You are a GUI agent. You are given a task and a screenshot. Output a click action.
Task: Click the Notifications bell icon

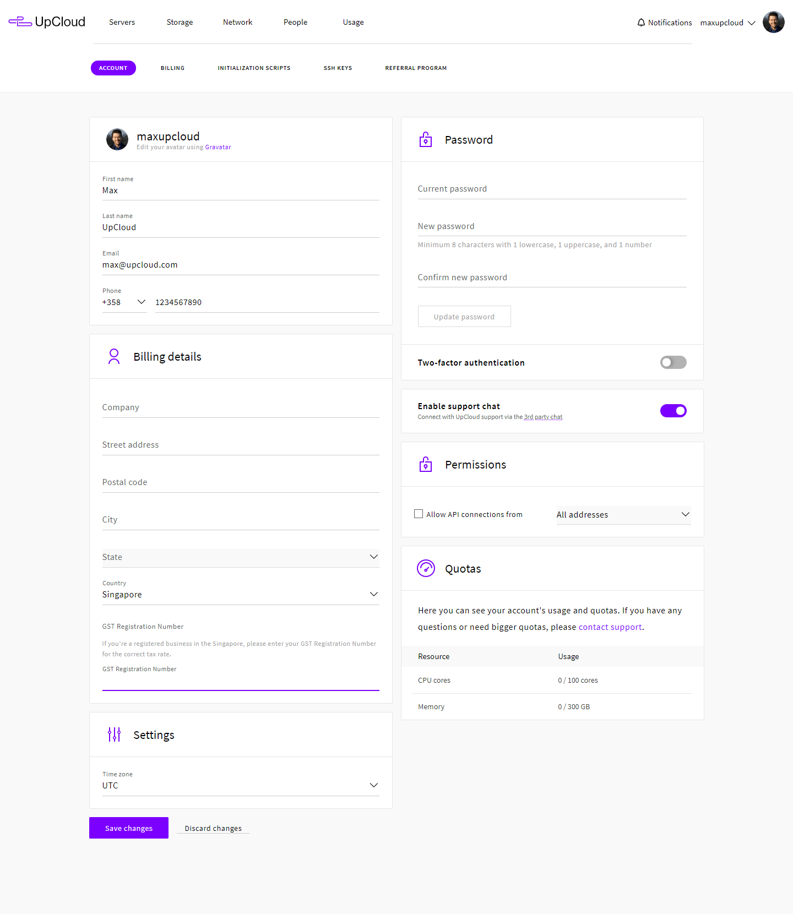tap(641, 23)
